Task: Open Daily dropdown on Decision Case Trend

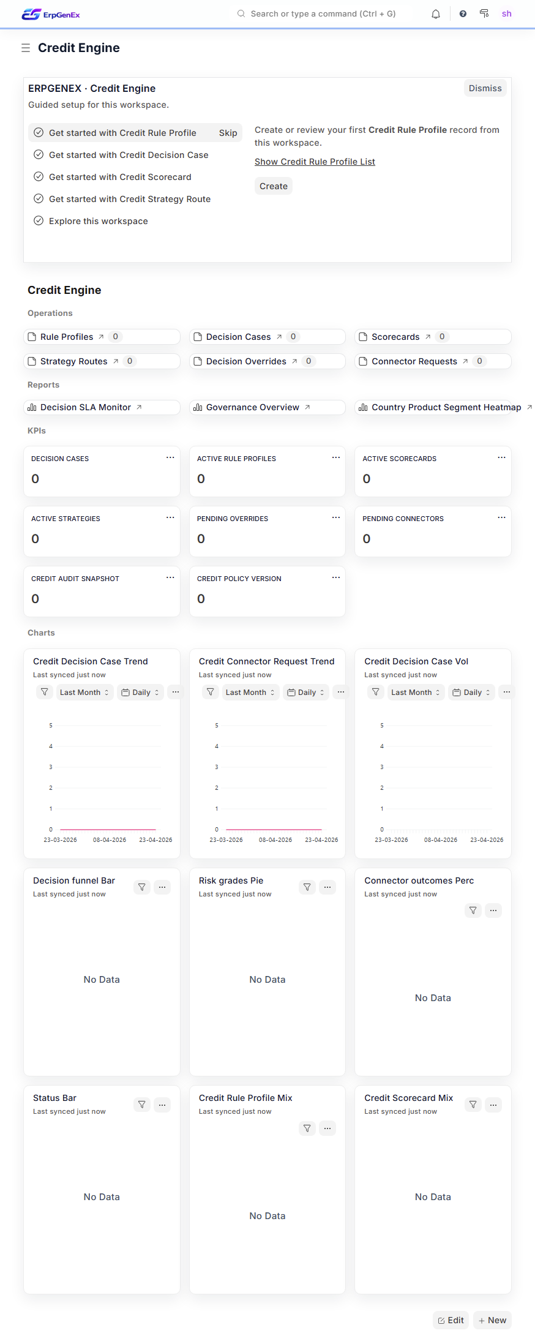Action: click(x=140, y=692)
